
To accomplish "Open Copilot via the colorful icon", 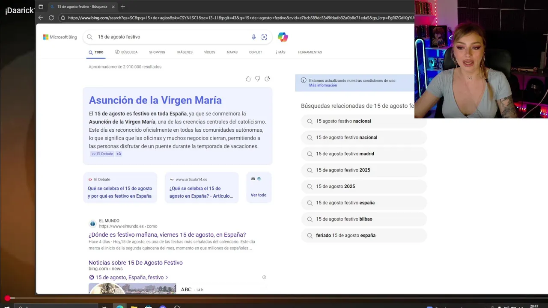I will [283, 37].
